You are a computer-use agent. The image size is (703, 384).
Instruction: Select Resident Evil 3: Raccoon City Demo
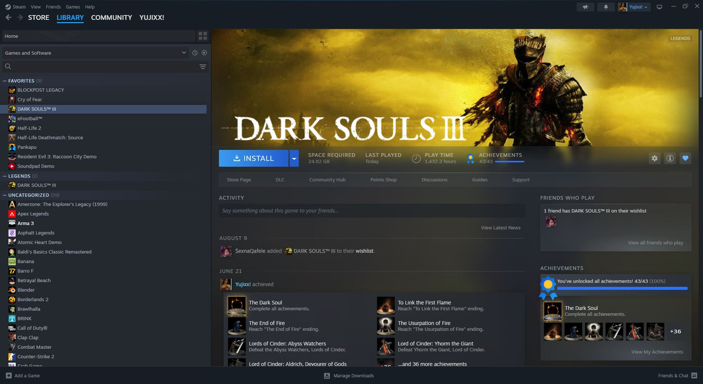pyautogui.click(x=57, y=157)
